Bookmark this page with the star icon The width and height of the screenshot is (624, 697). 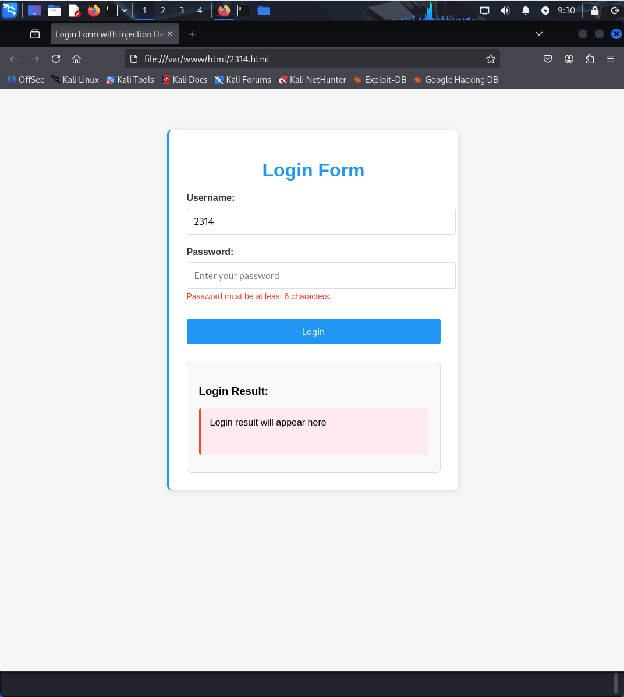coord(490,59)
